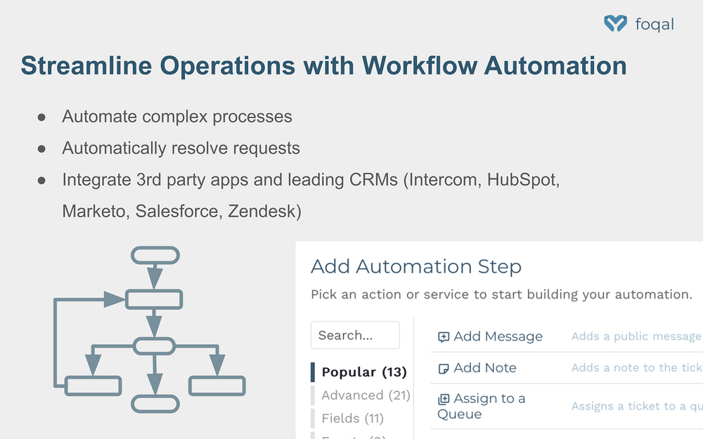Click the Assign to a Queue icon

(444, 399)
